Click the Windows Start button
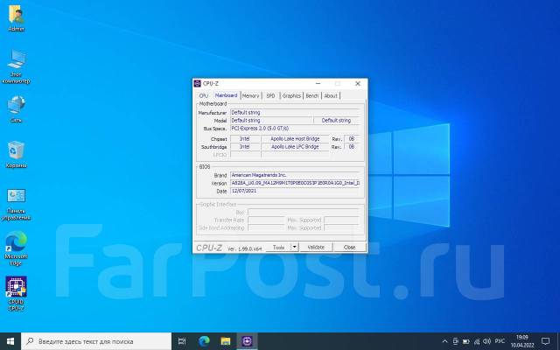This screenshot has width=560, height=350. 9,340
